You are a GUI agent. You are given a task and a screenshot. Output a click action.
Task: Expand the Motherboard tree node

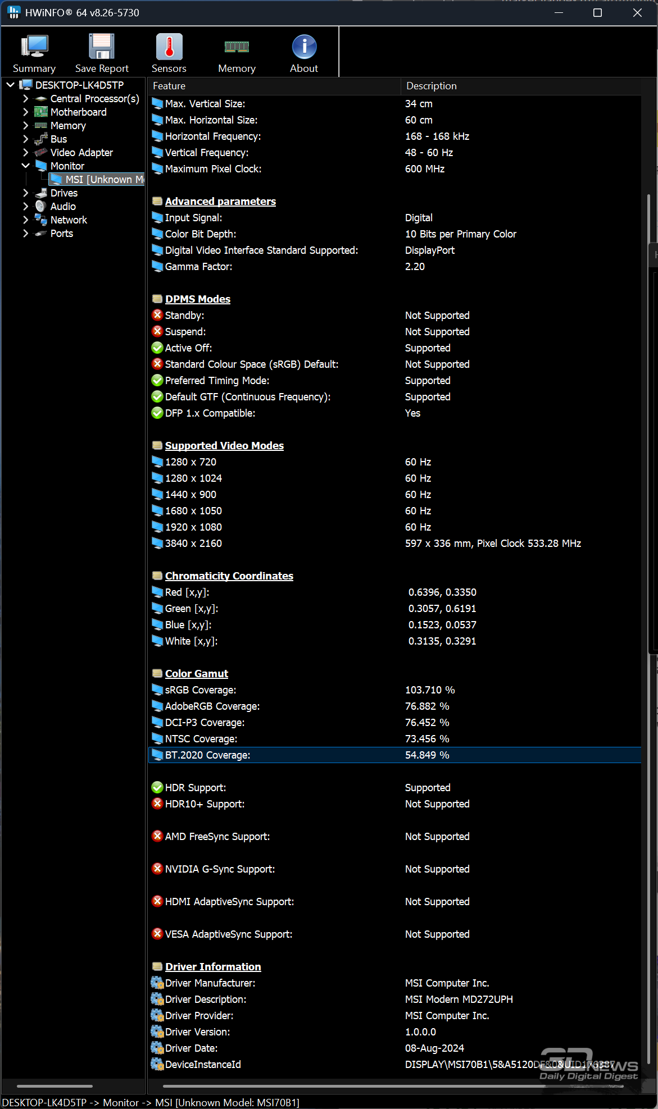pyautogui.click(x=26, y=112)
